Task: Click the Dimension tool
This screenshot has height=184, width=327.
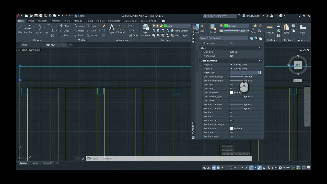Action: click(122, 29)
